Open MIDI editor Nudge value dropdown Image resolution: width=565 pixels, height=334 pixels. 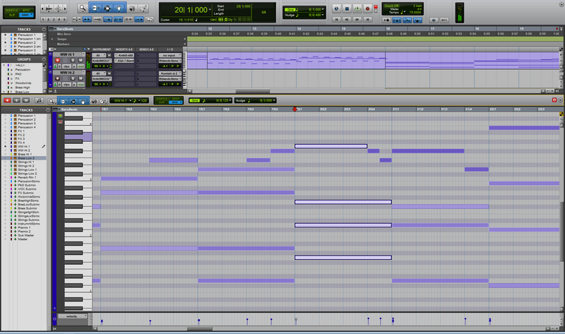pyautogui.click(x=274, y=100)
